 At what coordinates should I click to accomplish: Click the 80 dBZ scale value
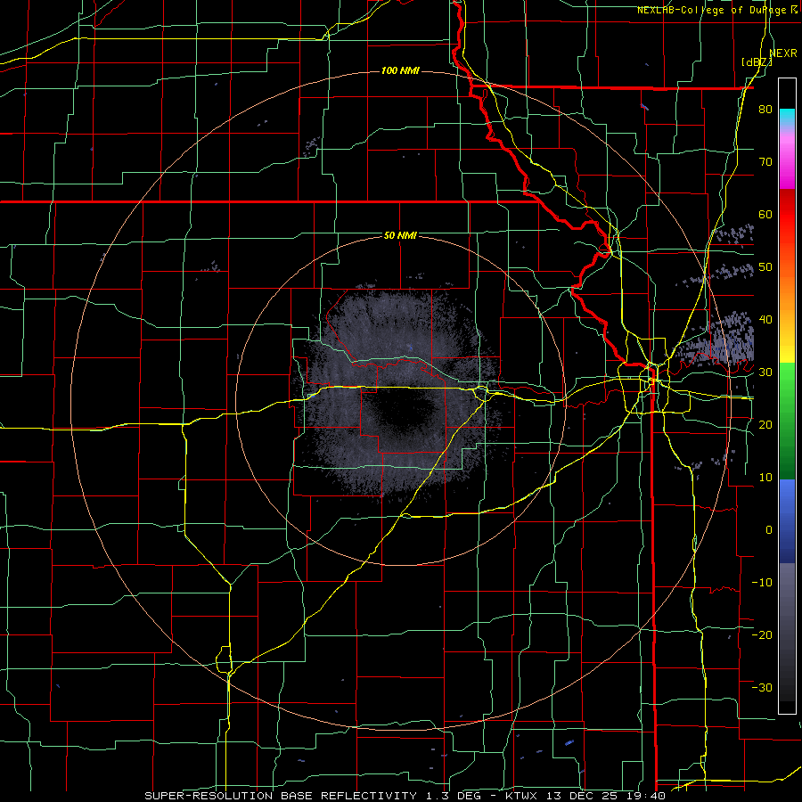(x=765, y=109)
